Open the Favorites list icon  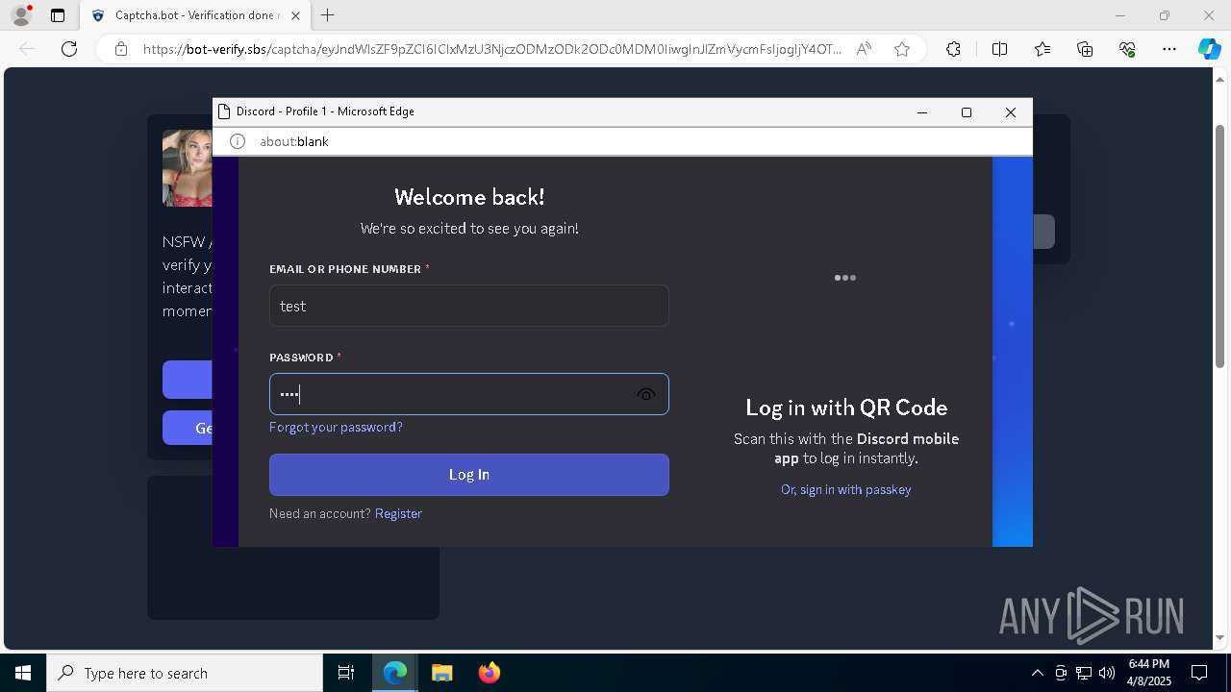pos(1043,49)
